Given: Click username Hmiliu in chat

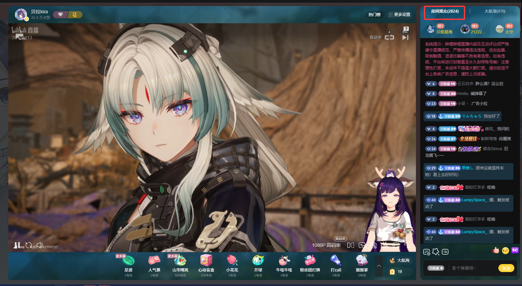Looking at the screenshot, I should (463, 94).
